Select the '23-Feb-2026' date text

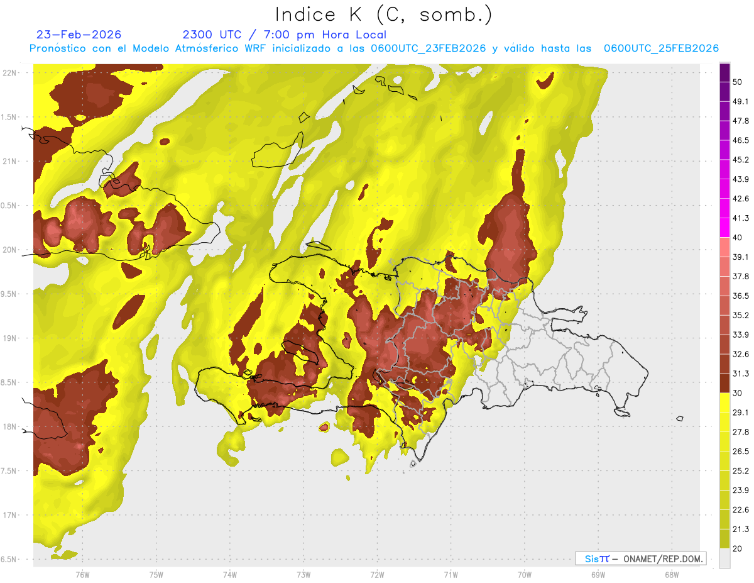click(79, 35)
